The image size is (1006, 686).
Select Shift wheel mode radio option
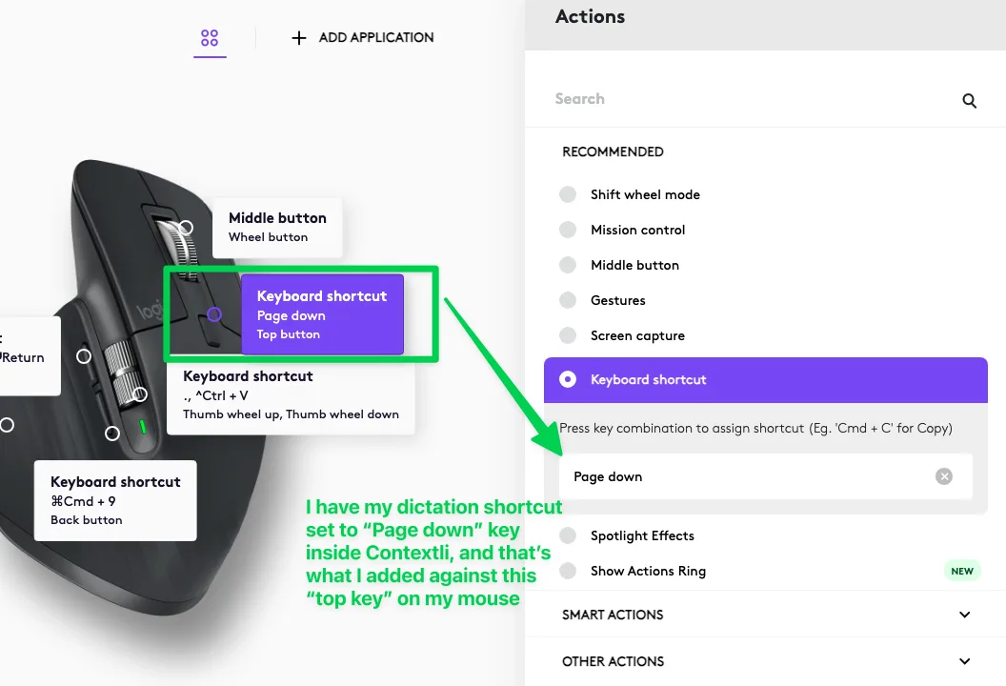coord(567,194)
